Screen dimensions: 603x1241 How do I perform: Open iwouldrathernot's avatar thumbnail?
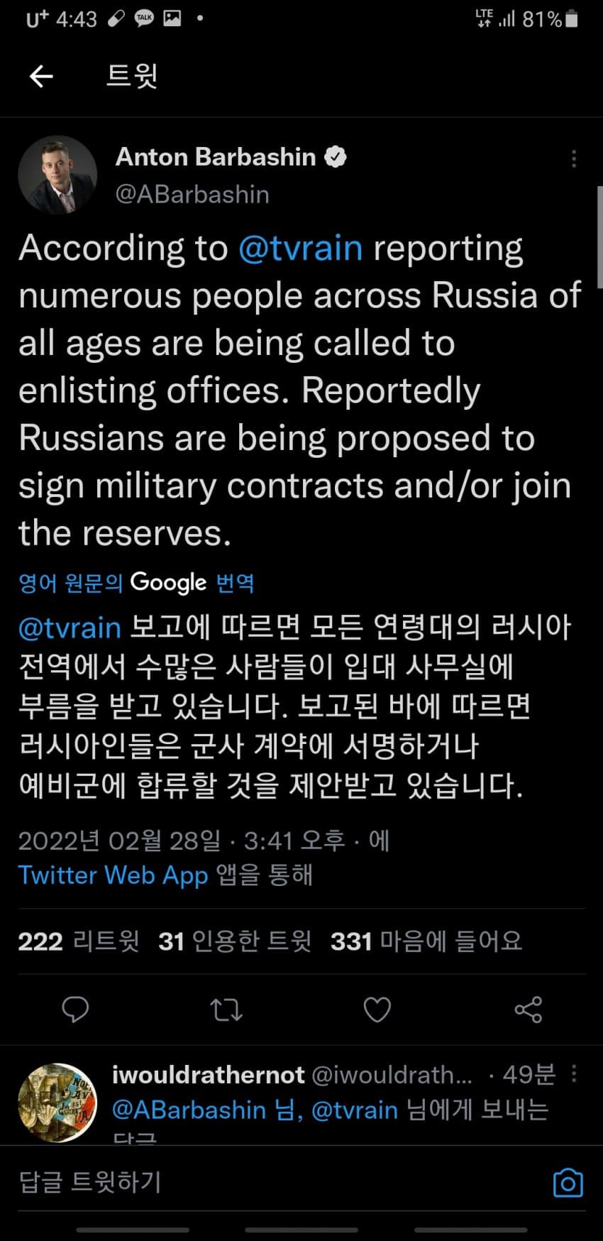(x=57, y=1102)
